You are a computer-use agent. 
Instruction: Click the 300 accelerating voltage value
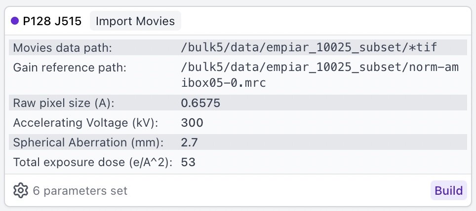(x=192, y=123)
